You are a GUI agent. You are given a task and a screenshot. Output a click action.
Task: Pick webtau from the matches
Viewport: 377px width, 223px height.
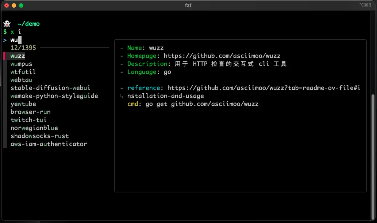21,80
